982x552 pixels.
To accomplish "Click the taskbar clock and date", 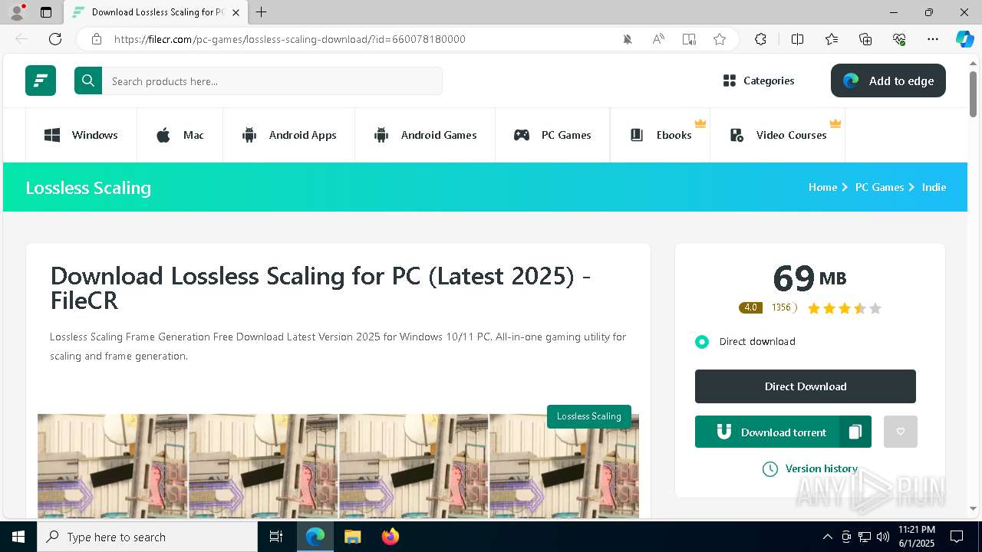I will pyautogui.click(x=917, y=537).
